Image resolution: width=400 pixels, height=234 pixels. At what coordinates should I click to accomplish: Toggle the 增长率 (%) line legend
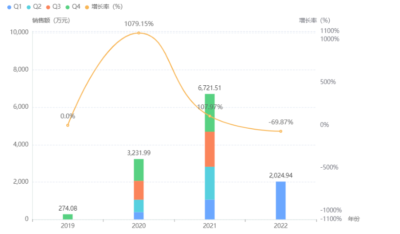[x=104, y=7]
